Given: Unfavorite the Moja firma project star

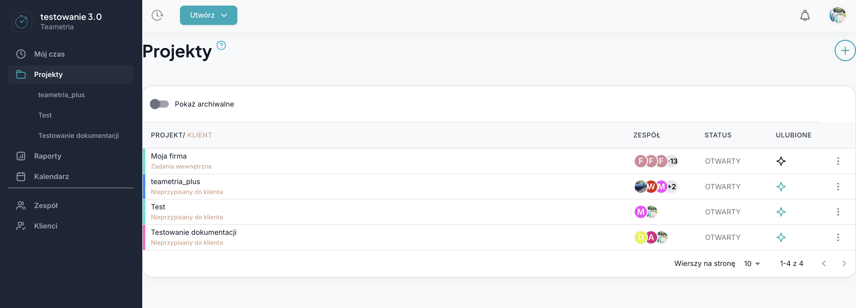Looking at the screenshot, I should click(781, 161).
